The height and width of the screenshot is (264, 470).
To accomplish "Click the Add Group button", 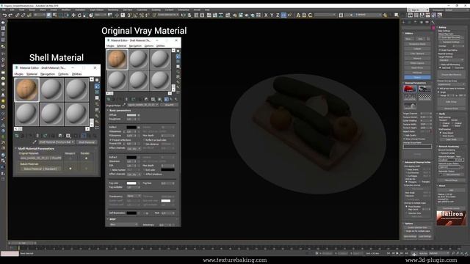I will pos(451,102).
